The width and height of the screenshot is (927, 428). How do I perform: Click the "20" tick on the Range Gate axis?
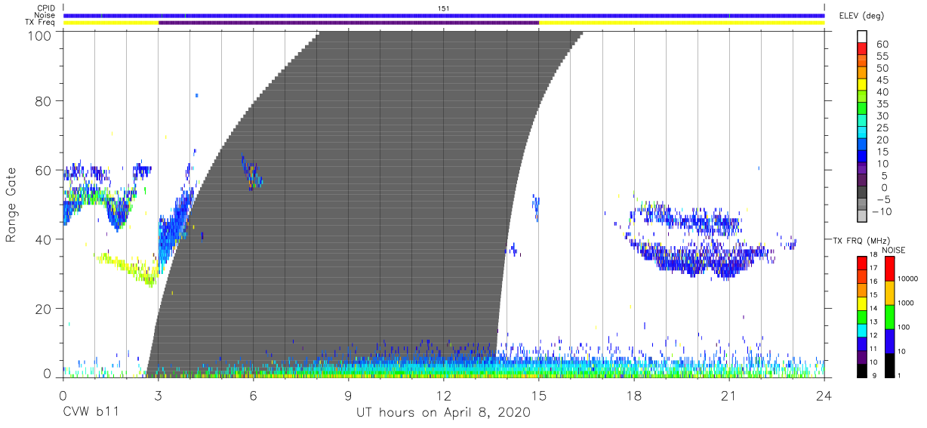pos(45,309)
